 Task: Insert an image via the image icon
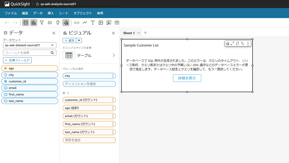point(101,22)
